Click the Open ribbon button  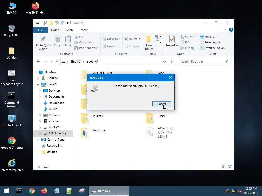188,37
